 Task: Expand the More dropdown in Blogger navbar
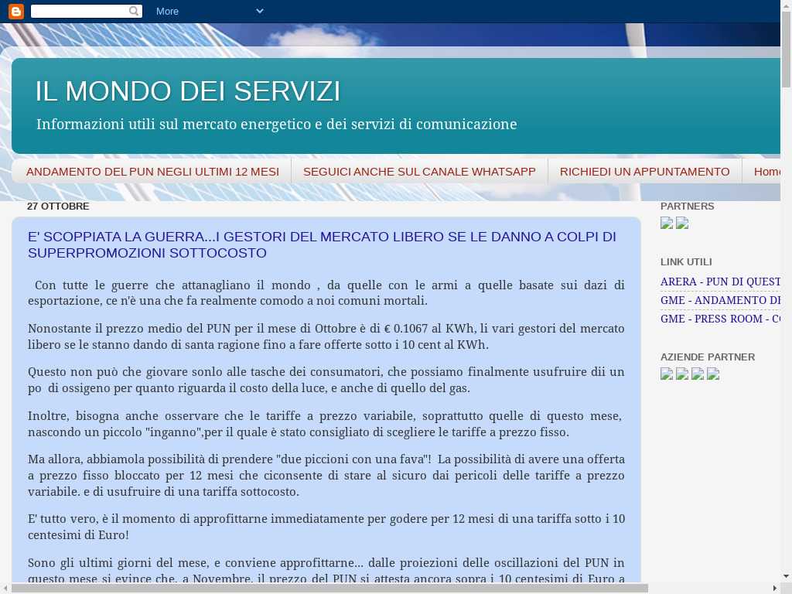[209, 11]
